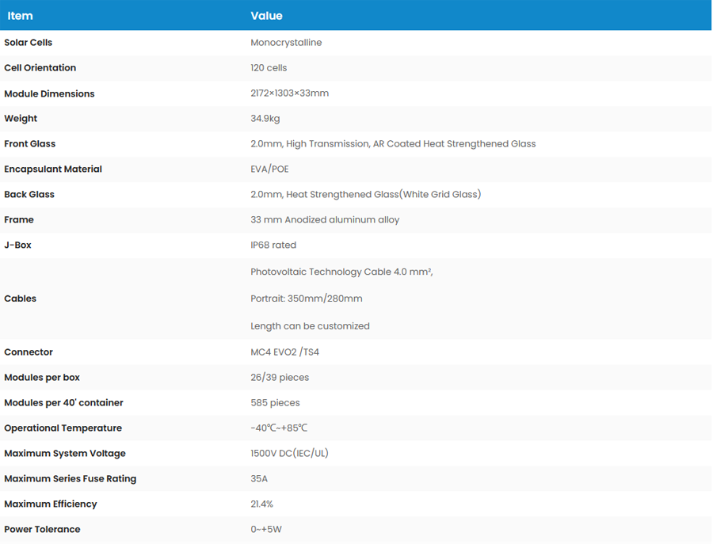713x544 pixels.
Task: Click the Monocrystalline value text
Action: click(x=286, y=43)
